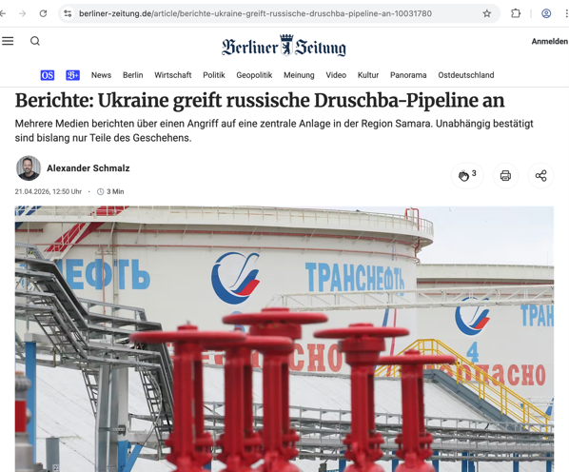
Task: Click the search magnifier icon
Action: pos(35,41)
